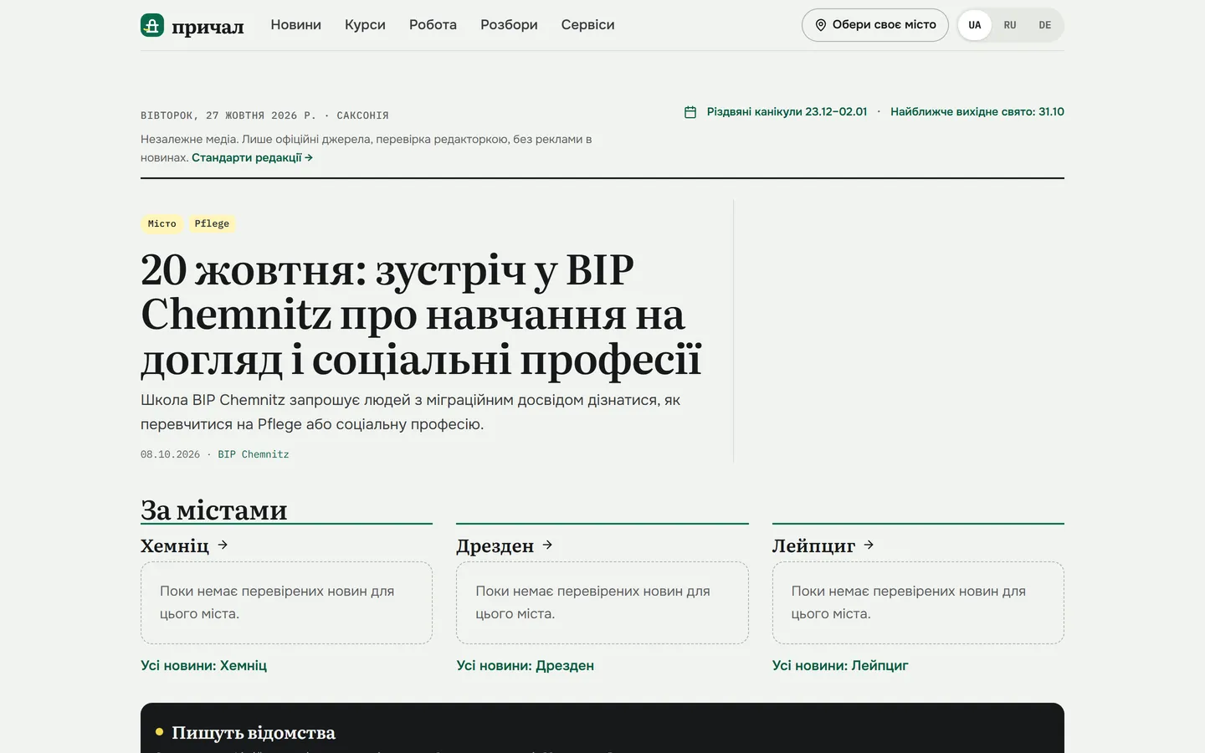Screen dimensions: 1205x753
Task: Open the Дрезден city heading
Action: [x=495, y=546]
